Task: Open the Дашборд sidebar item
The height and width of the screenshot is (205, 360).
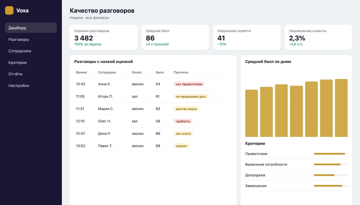Action: click(x=31, y=28)
